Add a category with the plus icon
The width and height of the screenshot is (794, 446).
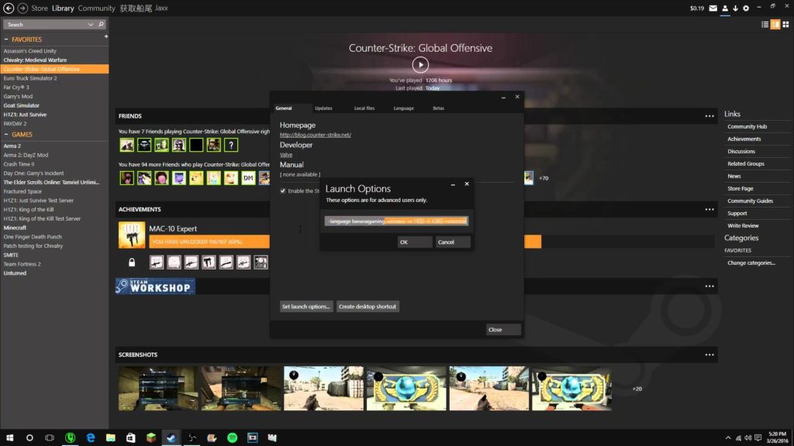(105, 36)
